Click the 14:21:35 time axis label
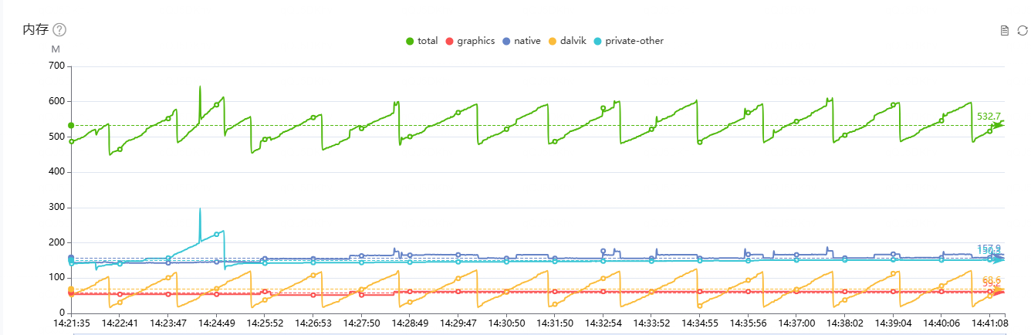The width and height of the screenshot is (1031, 335). tap(71, 323)
